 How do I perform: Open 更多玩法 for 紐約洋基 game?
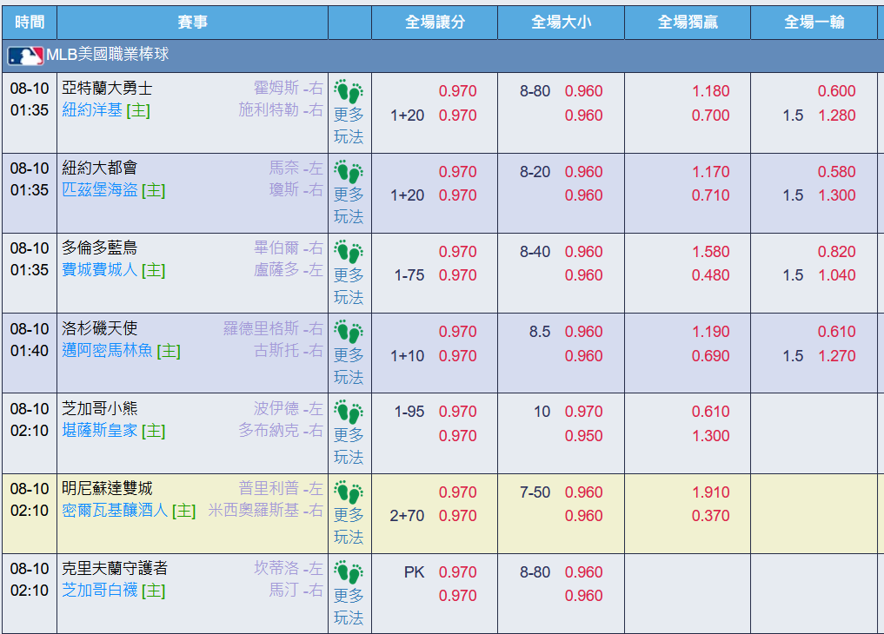(x=349, y=126)
